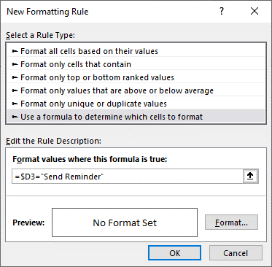Viewport: 272px width, 267px height.
Task: Close the New Formatting Rule dialog
Action: pyautogui.click(x=254, y=12)
